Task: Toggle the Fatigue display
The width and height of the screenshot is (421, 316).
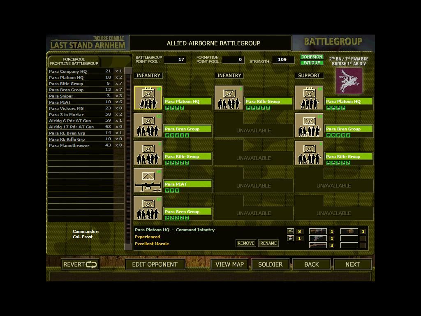Action: click(312, 63)
